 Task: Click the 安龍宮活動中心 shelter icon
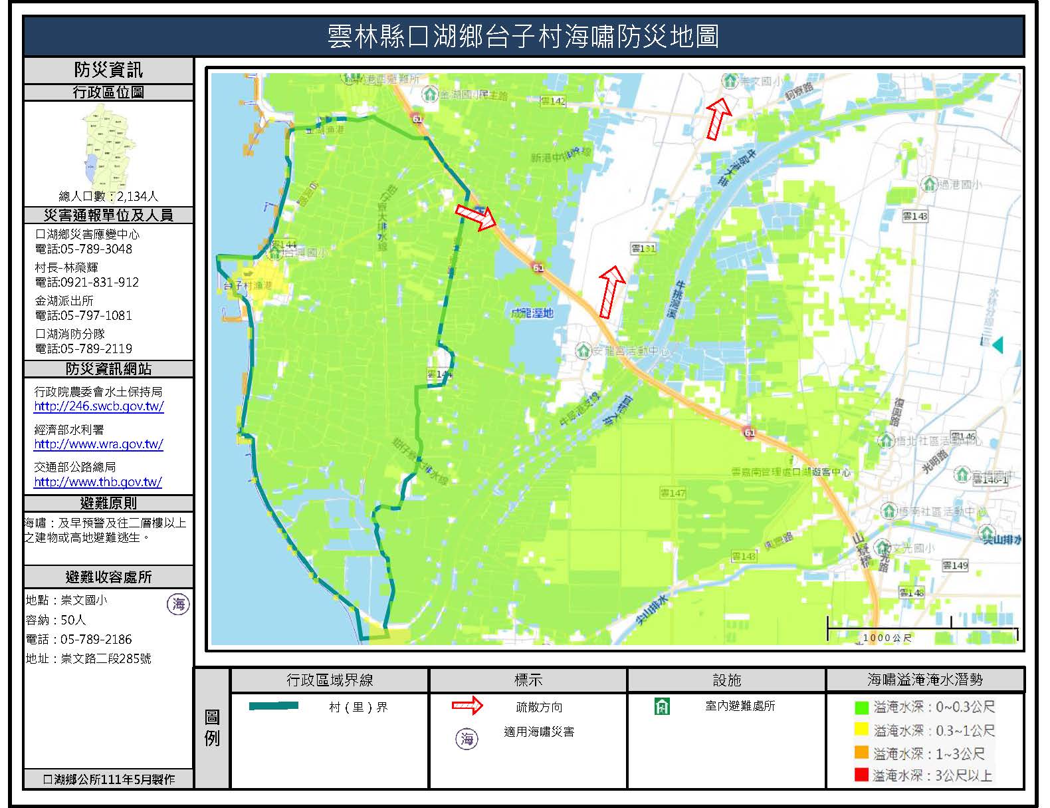click(x=583, y=350)
